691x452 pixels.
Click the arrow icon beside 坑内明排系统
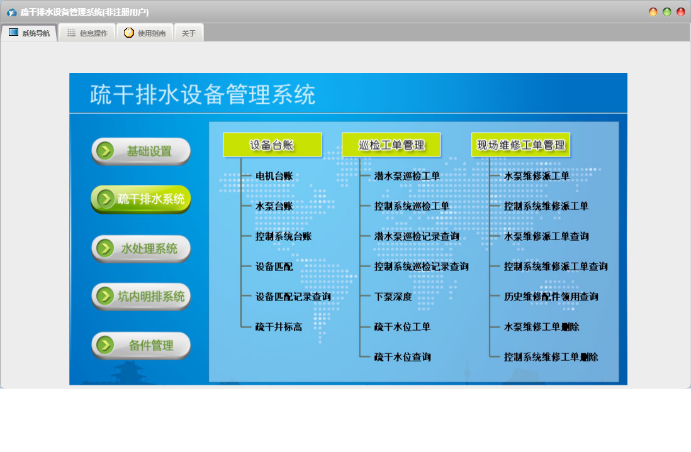(x=105, y=295)
